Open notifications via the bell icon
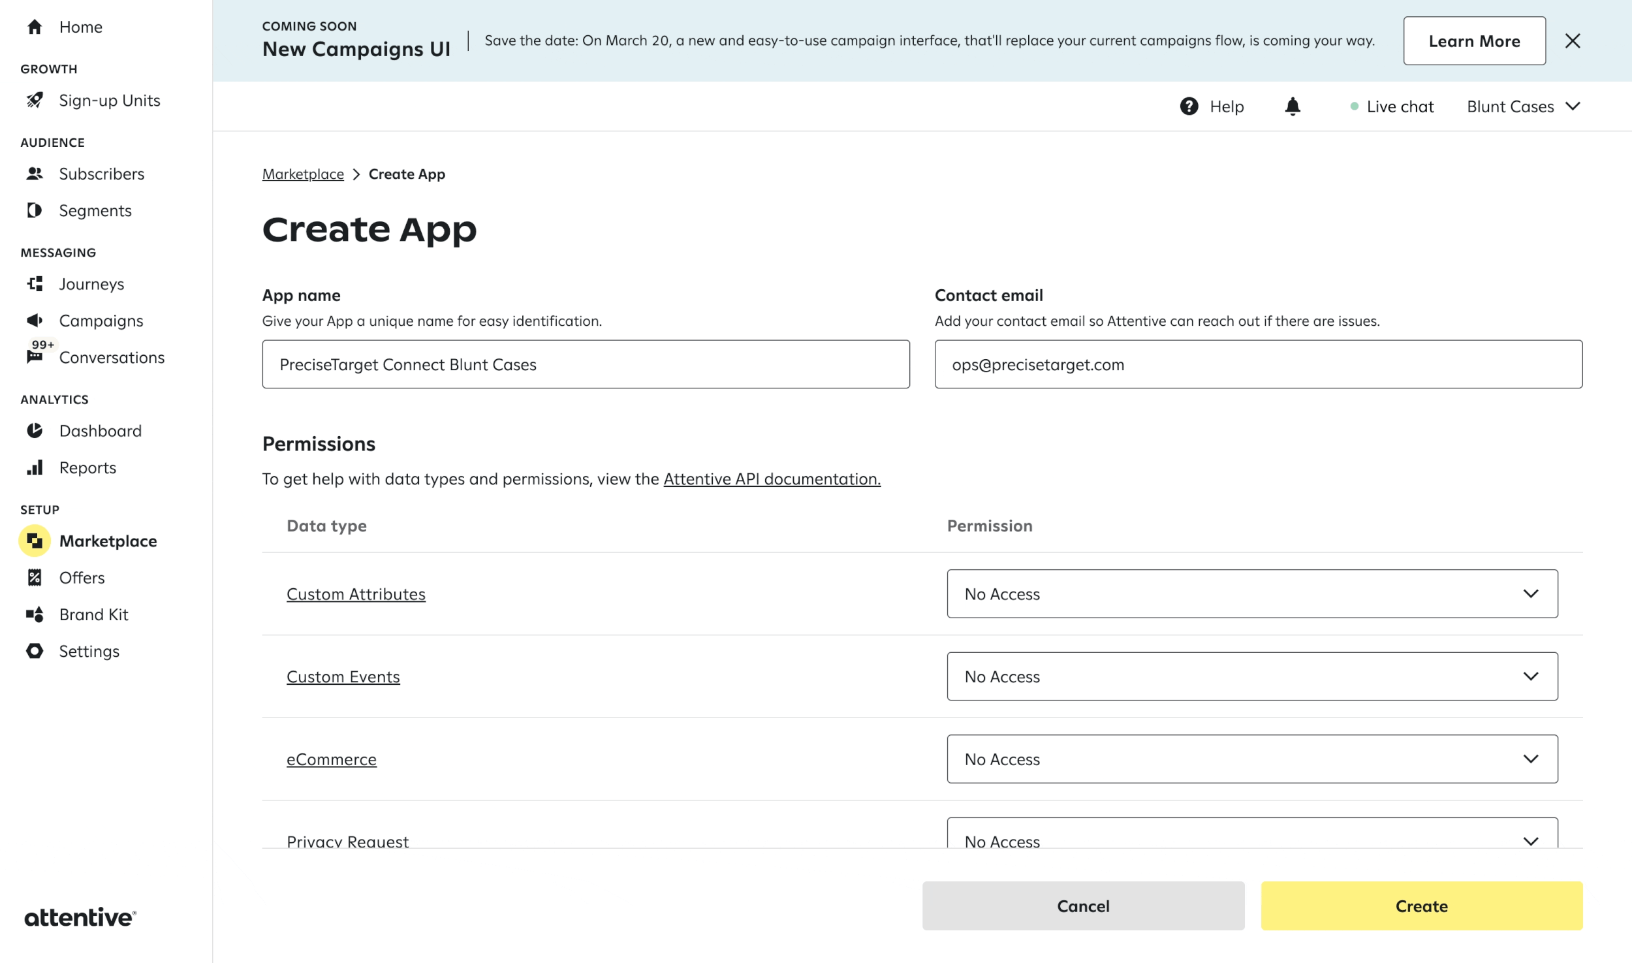Image resolution: width=1632 pixels, height=963 pixels. point(1293,106)
